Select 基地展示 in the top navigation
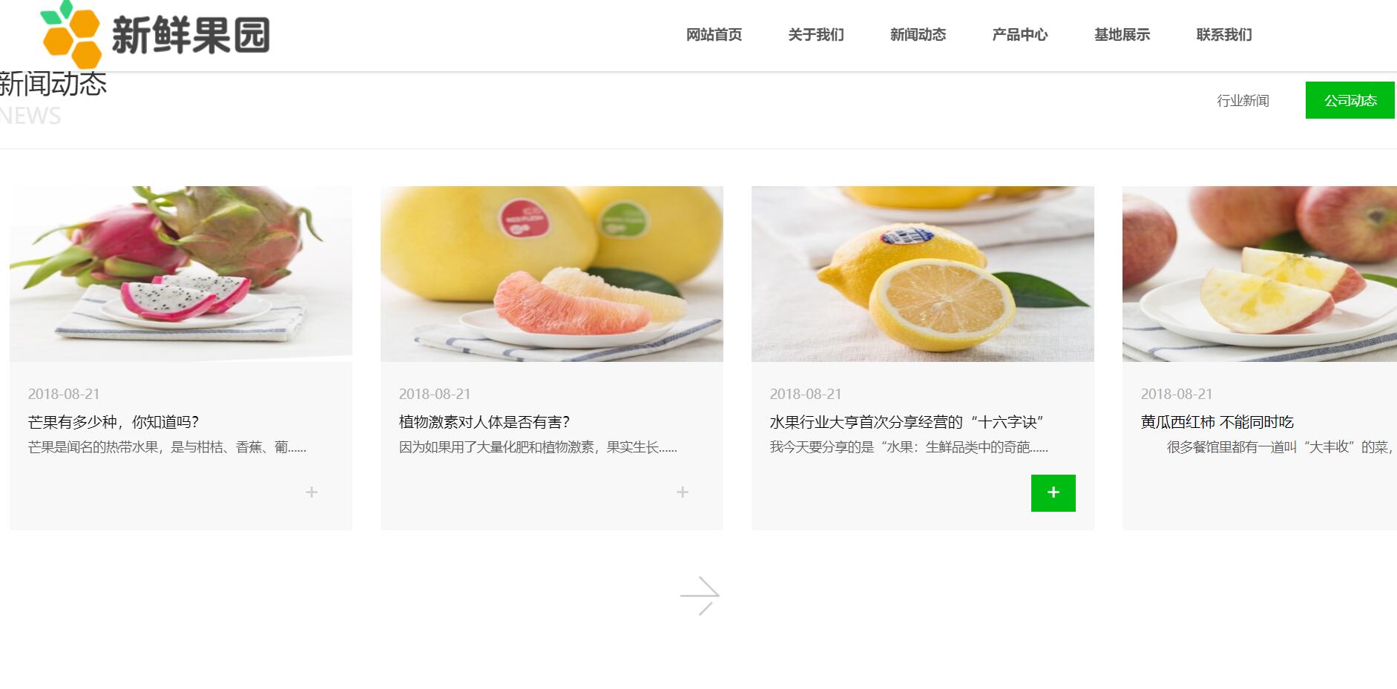 [x=1122, y=35]
